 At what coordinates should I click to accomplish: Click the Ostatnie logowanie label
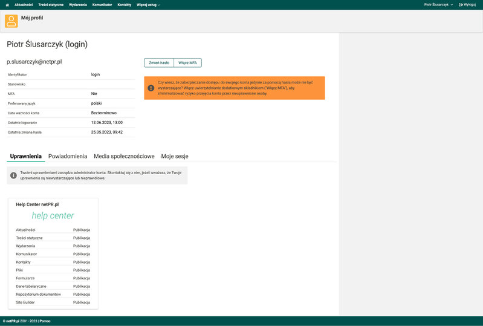[22, 123]
